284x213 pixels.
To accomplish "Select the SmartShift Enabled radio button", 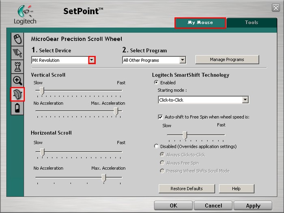I will click(156, 82).
